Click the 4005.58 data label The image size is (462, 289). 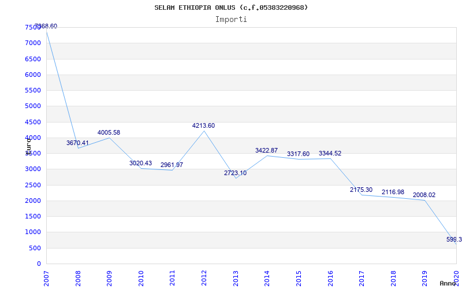[109, 133]
